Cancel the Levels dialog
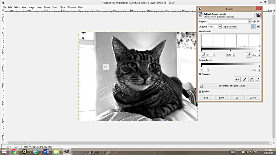Image resolution: width=276 pixels, height=155 pixels. [253, 98]
